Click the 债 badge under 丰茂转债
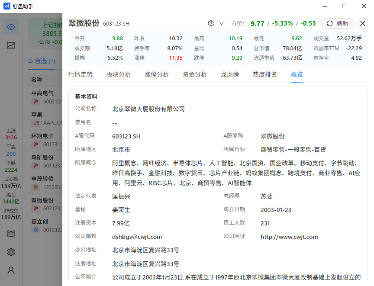This screenshot has height=286, width=374. [x=35, y=187]
